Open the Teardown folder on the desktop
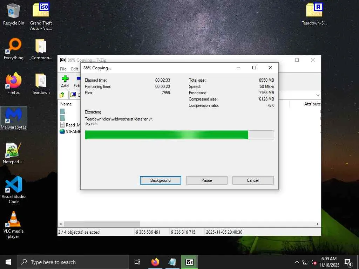Screen dimensions: 359x269 tap(41, 83)
